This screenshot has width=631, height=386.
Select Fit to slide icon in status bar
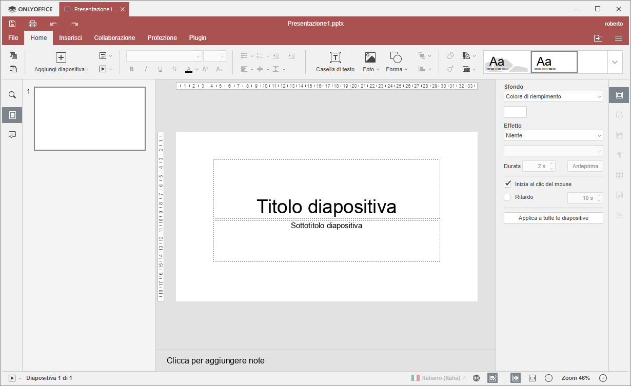tap(516, 378)
